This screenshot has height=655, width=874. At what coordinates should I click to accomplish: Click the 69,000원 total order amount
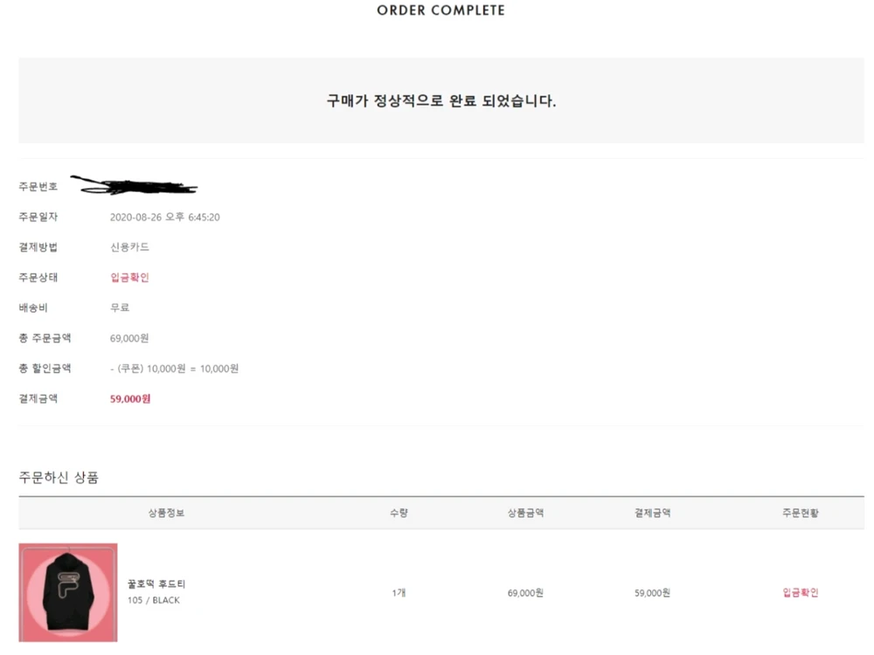point(128,338)
